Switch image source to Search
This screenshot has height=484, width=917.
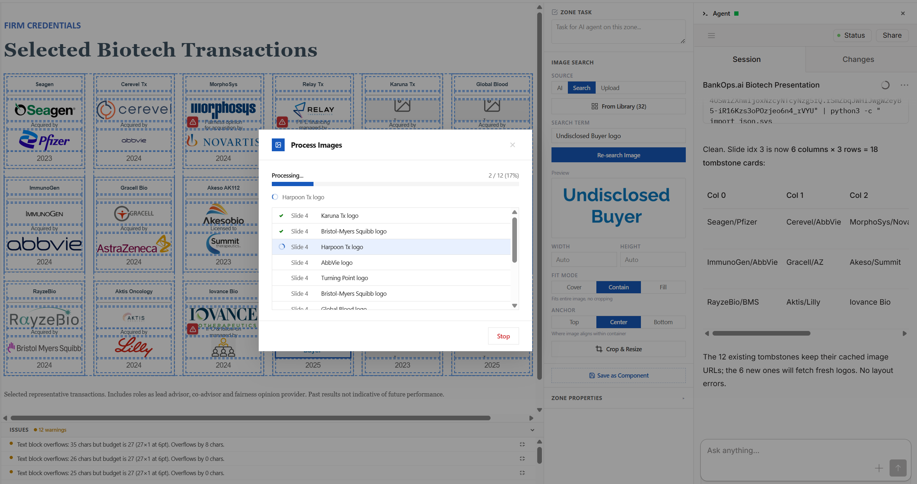tap(581, 88)
